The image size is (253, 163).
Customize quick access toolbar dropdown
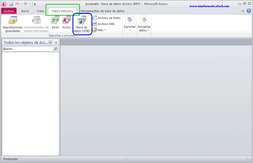coord(35,4)
